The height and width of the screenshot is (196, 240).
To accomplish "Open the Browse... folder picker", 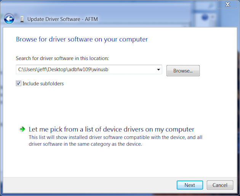I will click(x=183, y=71).
